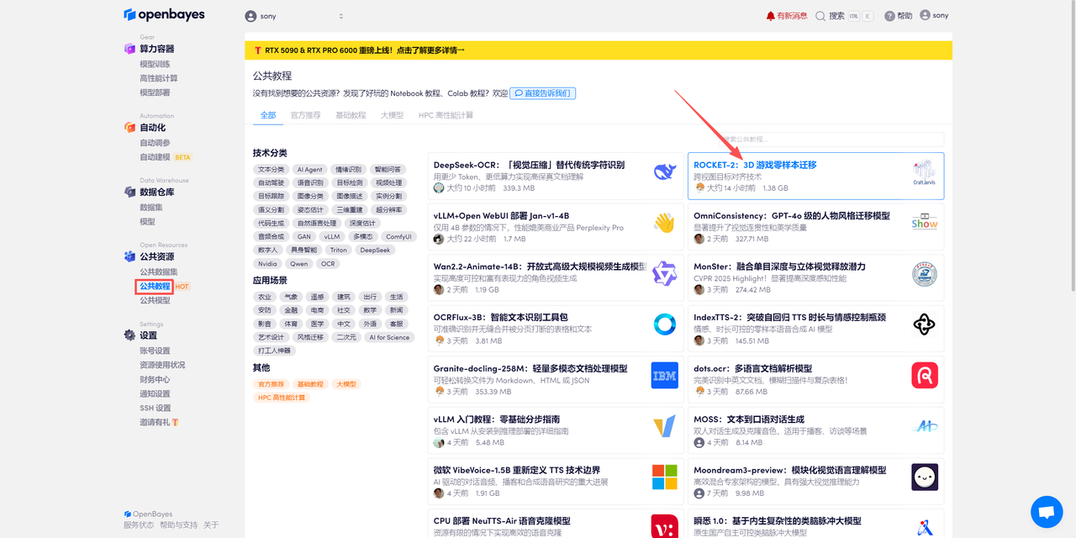Toggle the DeepSeek filter tag
The width and height of the screenshot is (1076, 538).
coord(375,251)
